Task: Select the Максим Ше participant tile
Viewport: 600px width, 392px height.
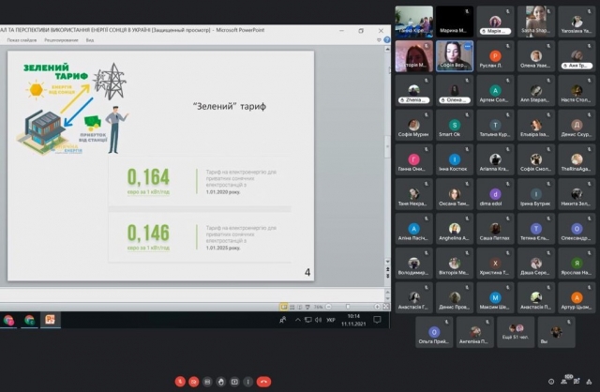Action: [495, 298]
